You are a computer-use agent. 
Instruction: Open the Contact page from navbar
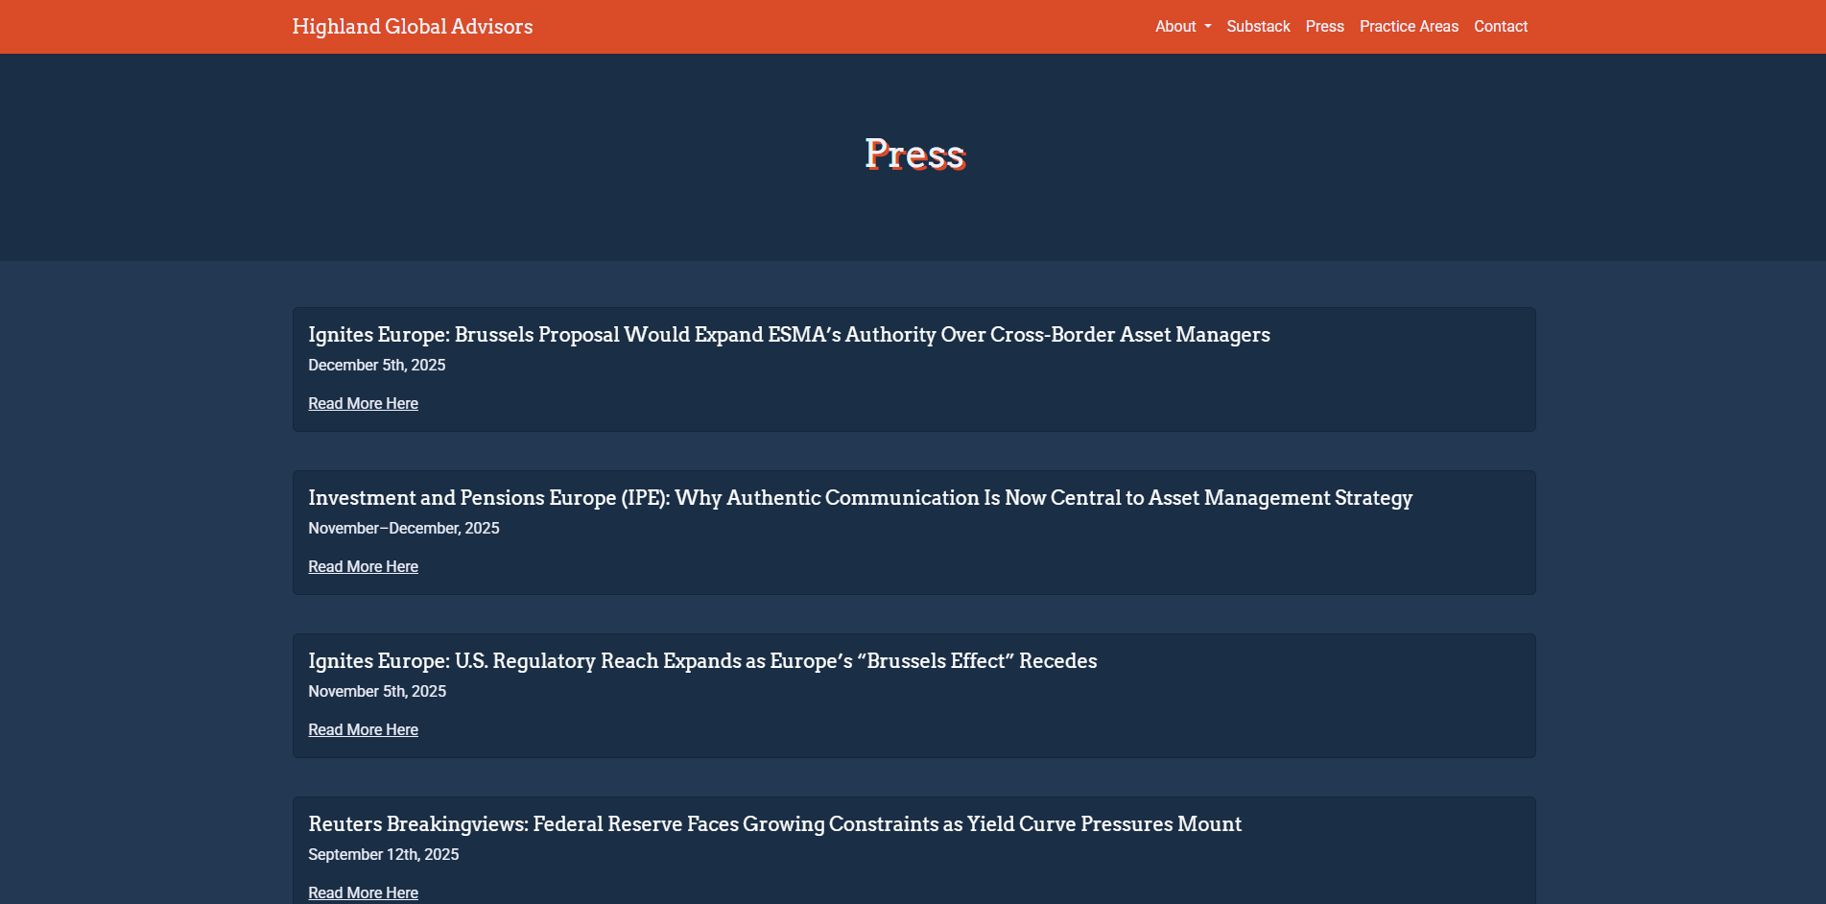tap(1500, 27)
